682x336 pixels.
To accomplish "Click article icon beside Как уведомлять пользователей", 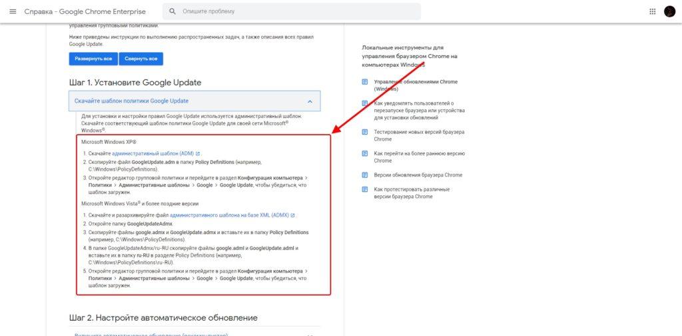I will pyautogui.click(x=365, y=103).
